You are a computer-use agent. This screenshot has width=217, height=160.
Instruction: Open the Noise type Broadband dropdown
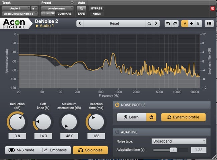[179, 141]
